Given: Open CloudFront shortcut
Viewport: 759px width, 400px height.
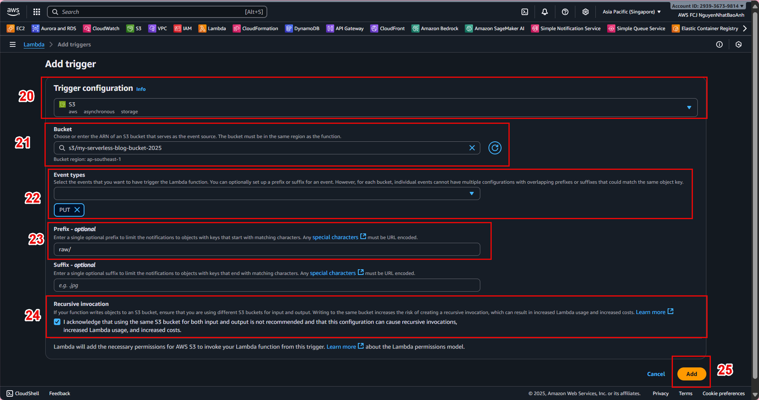Looking at the screenshot, I should pos(388,29).
